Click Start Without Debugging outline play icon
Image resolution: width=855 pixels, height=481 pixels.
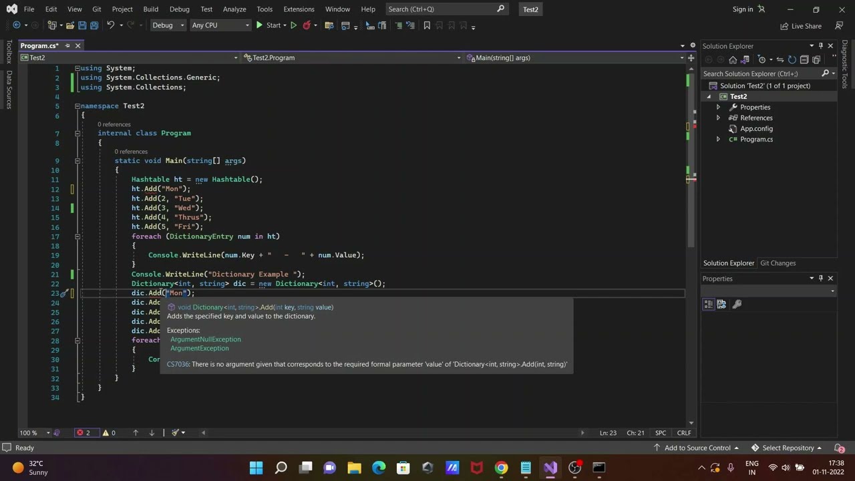pyautogui.click(x=293, y=25)
